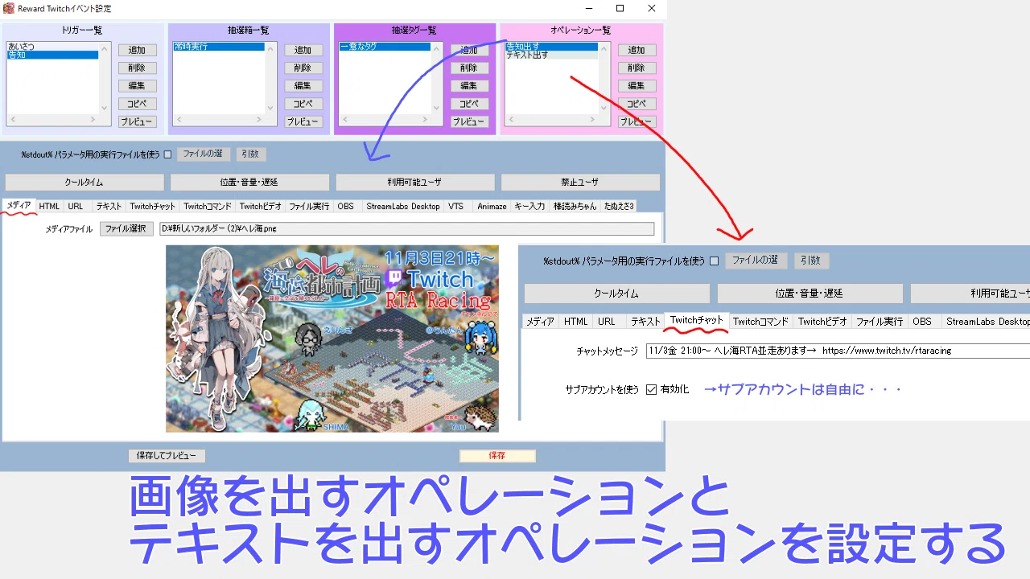Click プレビュー button beside 抽選タグ一覧
This screenshot has height=579, width=1030.
coord(469,122)
